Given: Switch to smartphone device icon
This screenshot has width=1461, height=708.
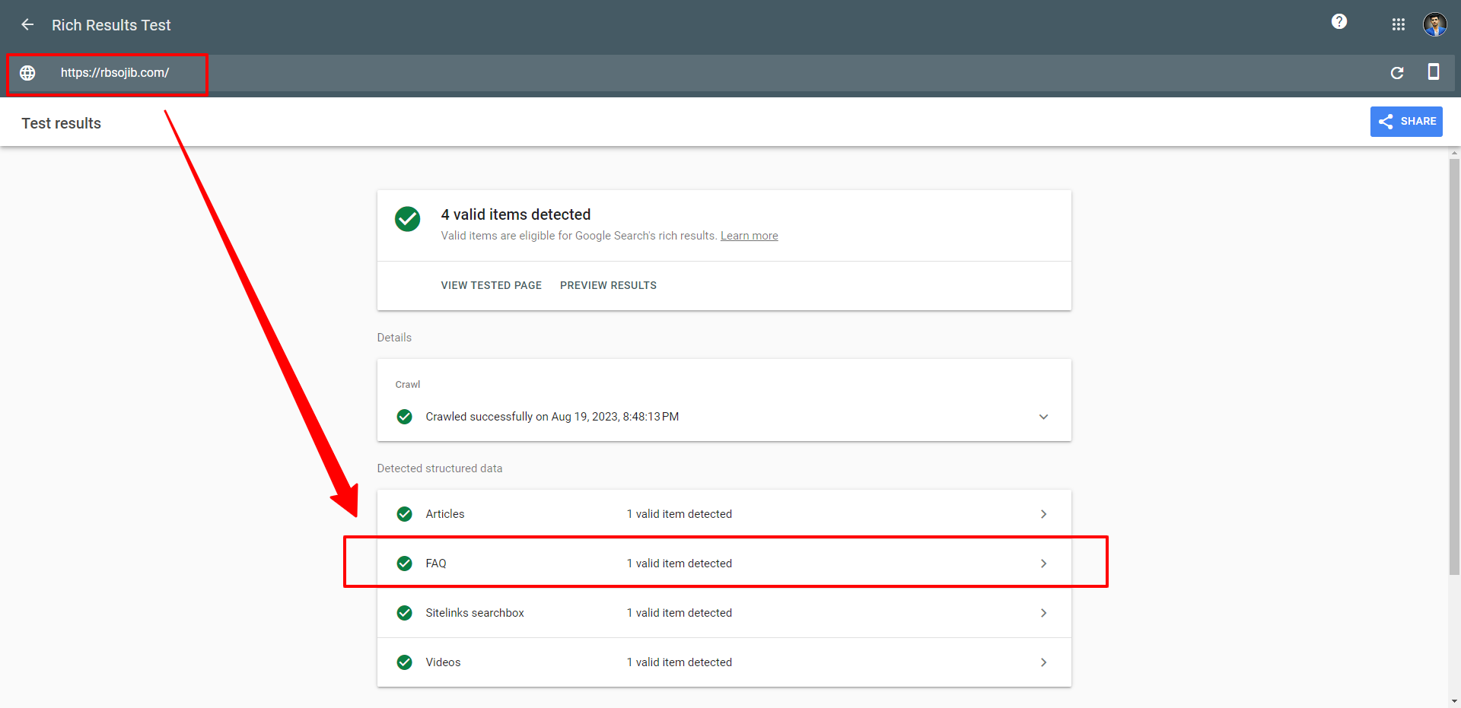Looking at the screenshot, I should click(1433, 72).
